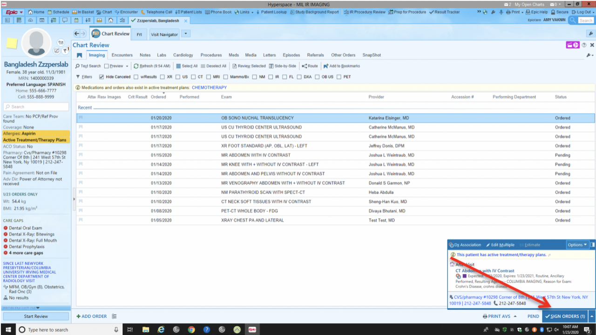This screenshot has width=596, height=335.
Task: Click the bookmark icon beside Imaging tab
Action: click(80, 55)
